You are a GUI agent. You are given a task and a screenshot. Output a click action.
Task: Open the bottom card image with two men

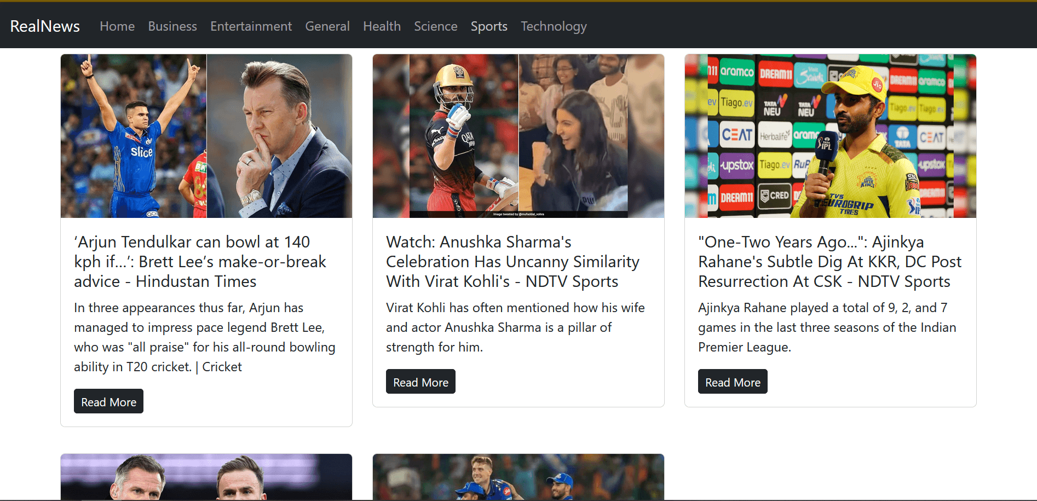point(206,477)
